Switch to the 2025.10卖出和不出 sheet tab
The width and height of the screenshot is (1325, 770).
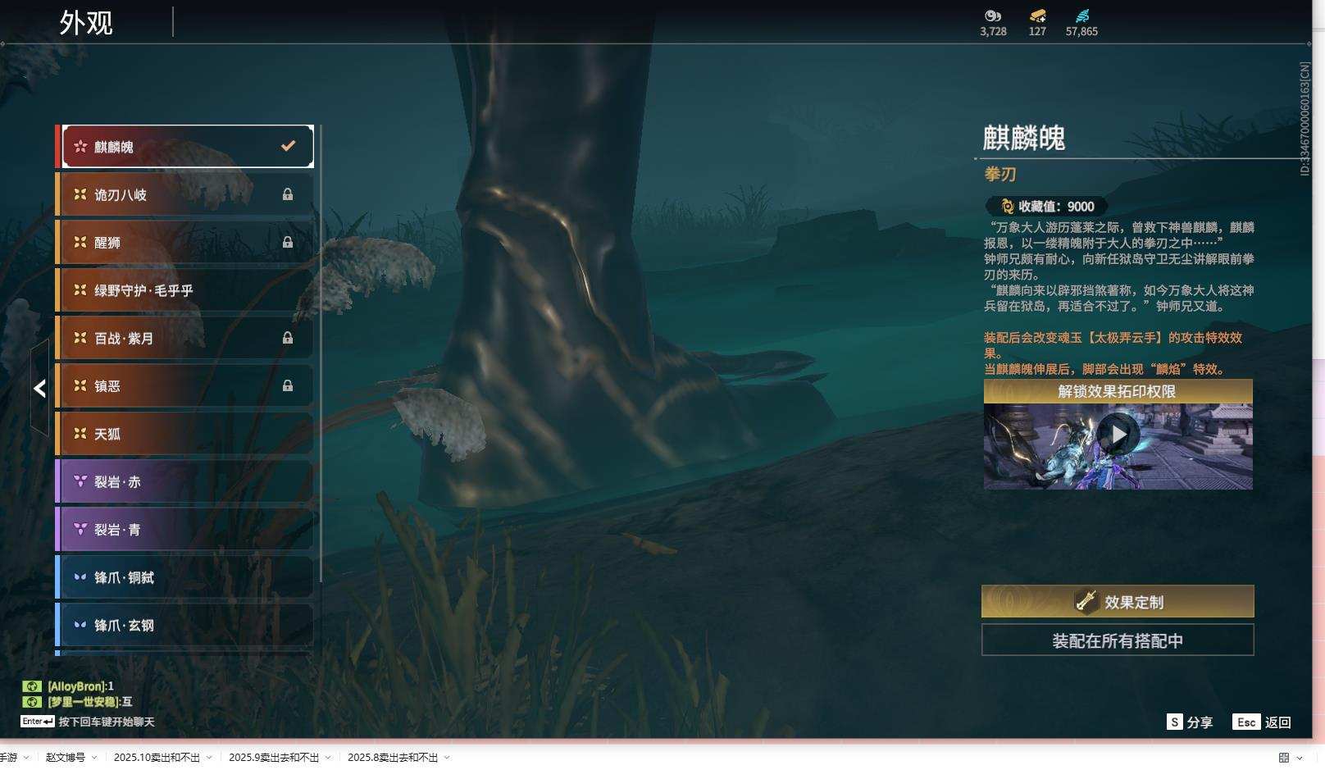157,758
